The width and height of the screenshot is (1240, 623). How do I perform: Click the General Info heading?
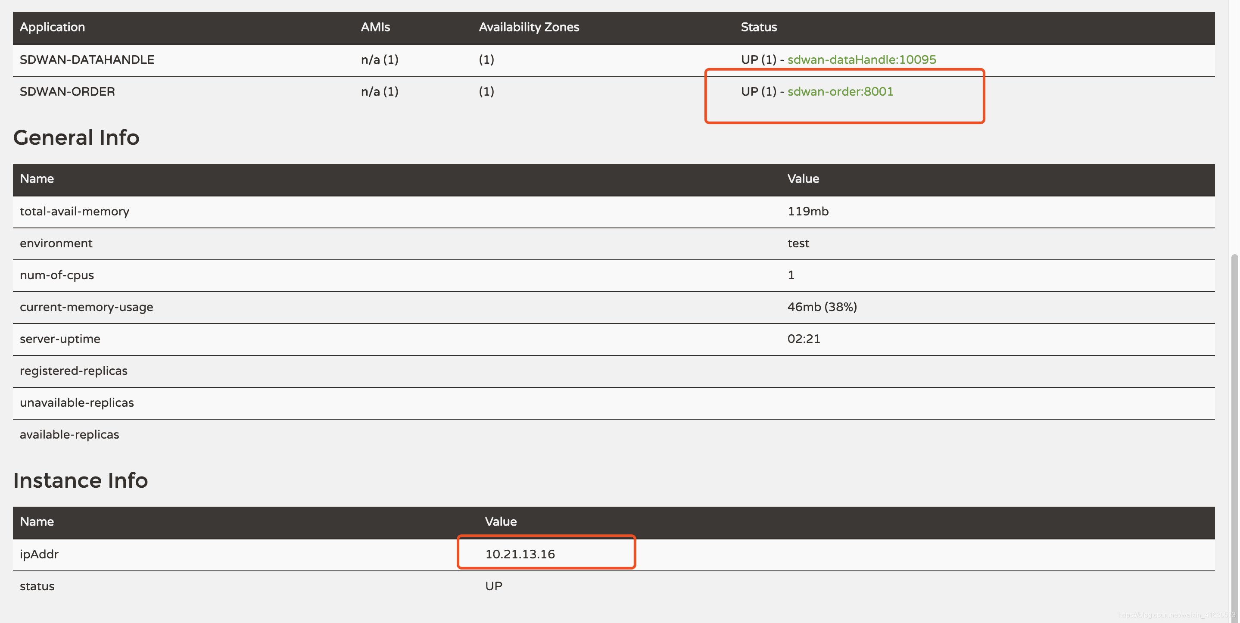click(x=76, y=138)
